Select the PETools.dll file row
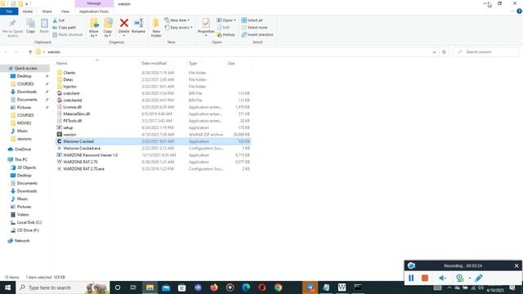This screenshot has height=294, width=523. (154, 121)
